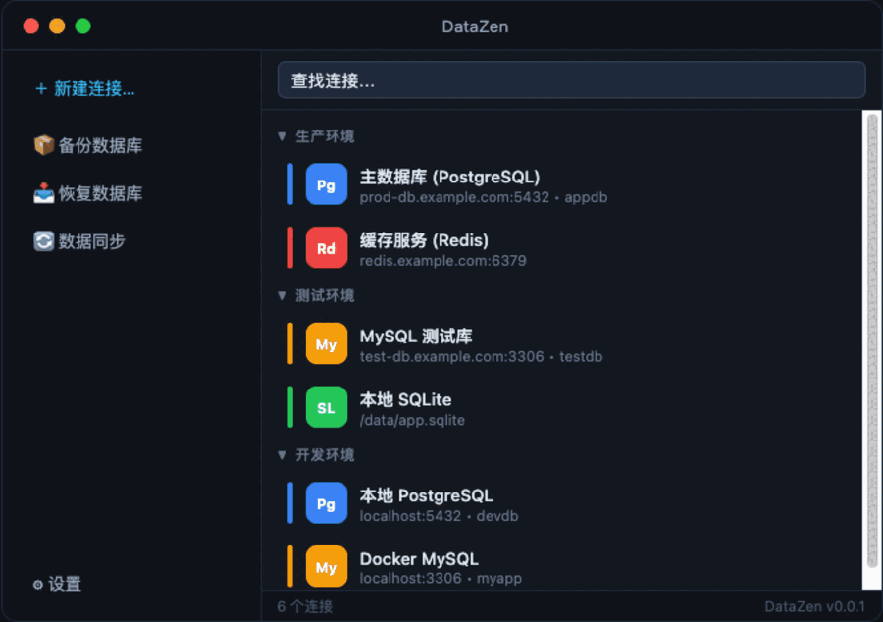The width and height of the screenshot is (883, 622).
Task: Maximize the window with green button
Action: coord(82,26)
